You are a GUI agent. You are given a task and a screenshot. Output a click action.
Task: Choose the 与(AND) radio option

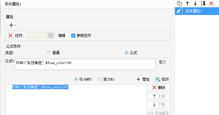click(x=76, y=80)
